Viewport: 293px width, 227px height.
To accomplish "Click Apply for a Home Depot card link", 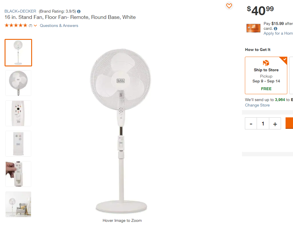I will [x=278, y=33].
